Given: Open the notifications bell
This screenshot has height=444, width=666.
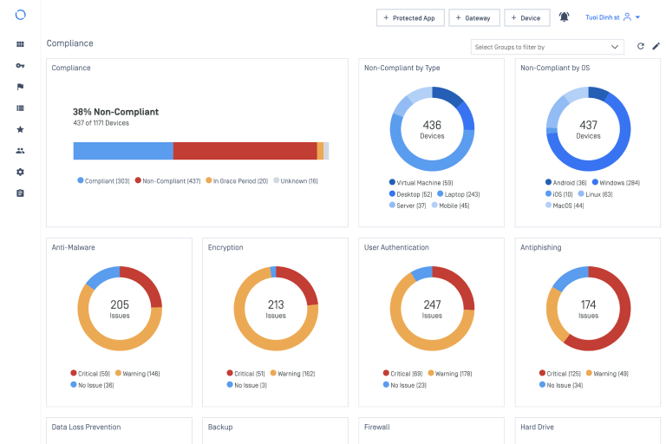Looking at the screenshot, I should tap(564, 17).
